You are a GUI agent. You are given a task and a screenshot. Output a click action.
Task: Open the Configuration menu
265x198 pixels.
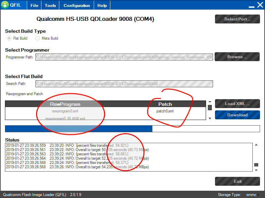(77, 5)
